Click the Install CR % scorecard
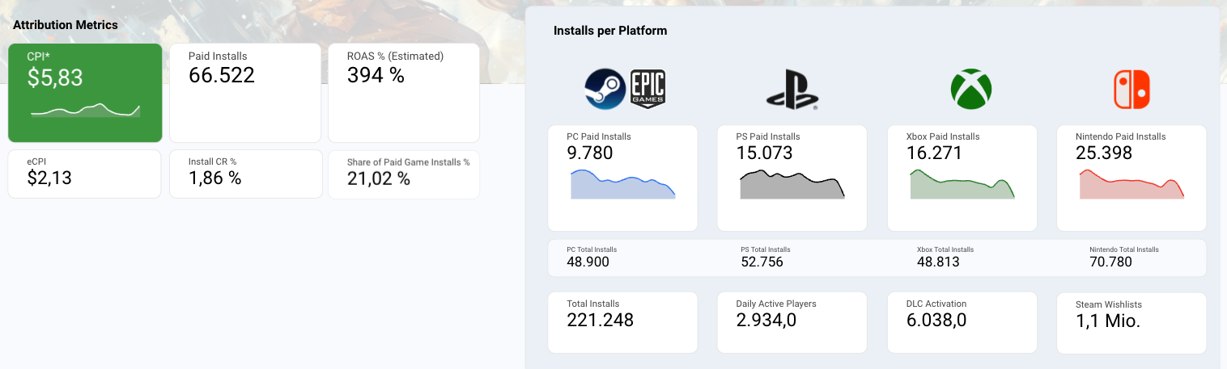 pos(244,174)
